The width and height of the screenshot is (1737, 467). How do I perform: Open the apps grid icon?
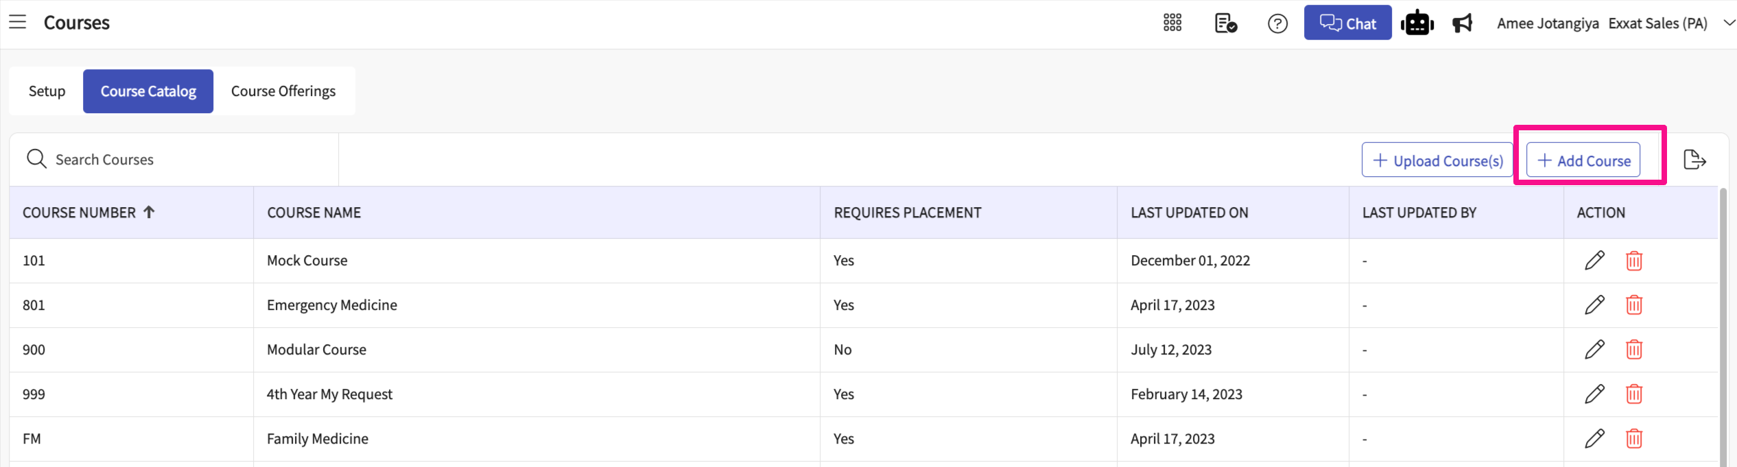(x=1172, y=23)
